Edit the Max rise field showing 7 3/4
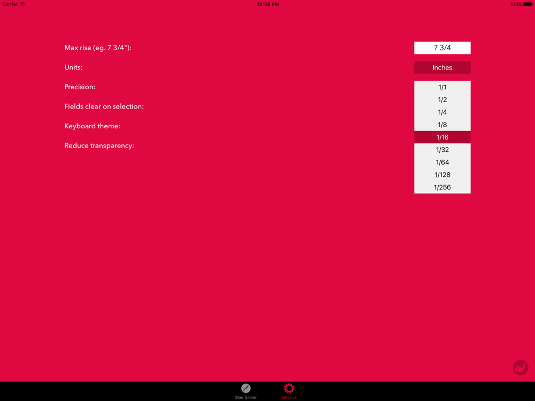 click(442, 48)
